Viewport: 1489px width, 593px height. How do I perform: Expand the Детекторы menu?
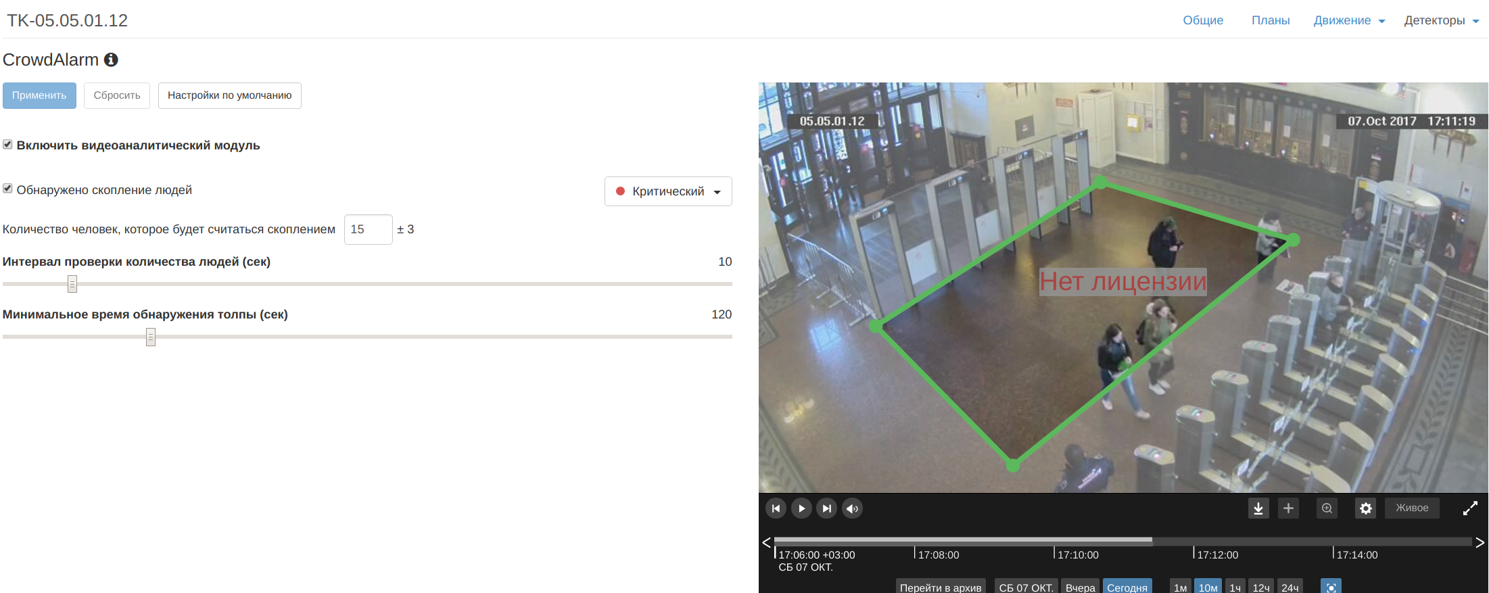[x=1442, y=20]
